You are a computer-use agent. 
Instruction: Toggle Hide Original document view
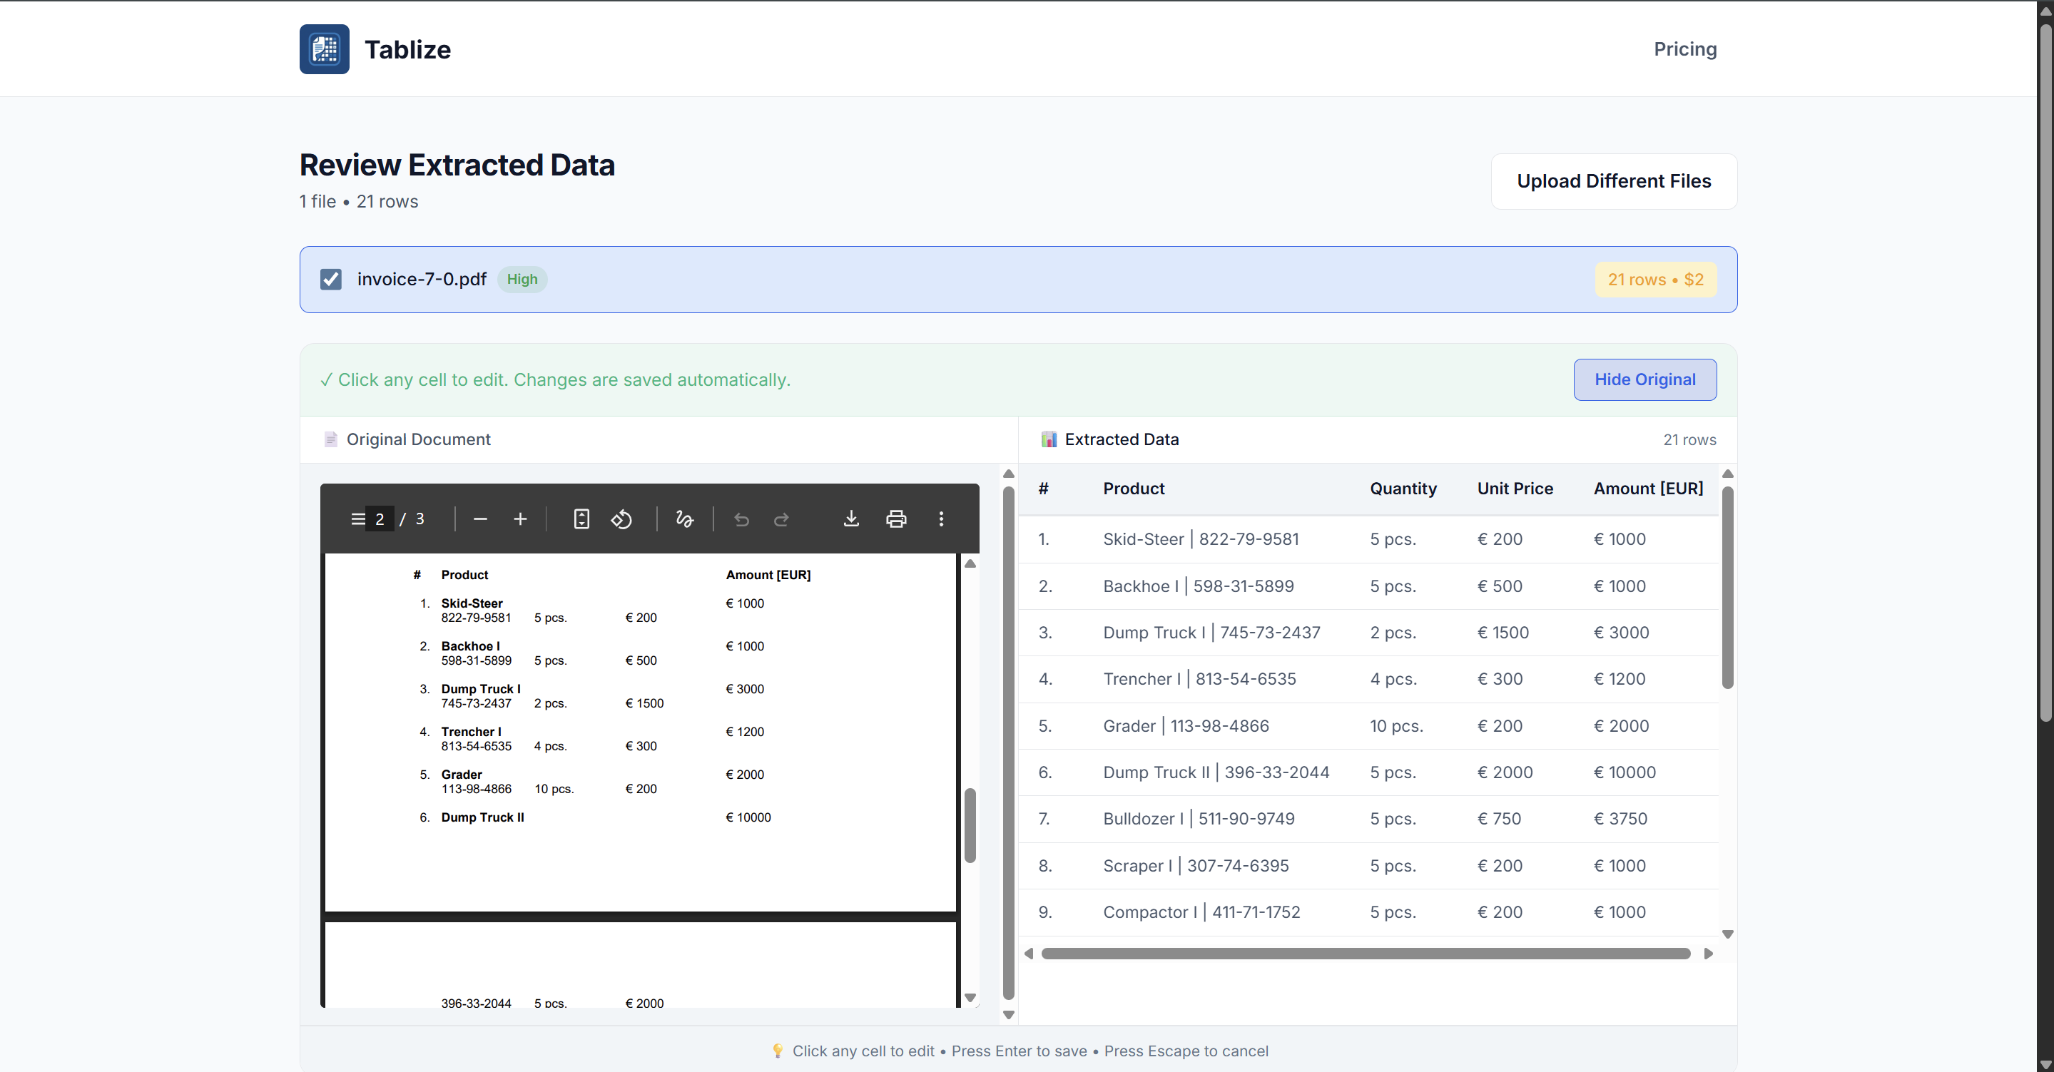pos(1644,379)
